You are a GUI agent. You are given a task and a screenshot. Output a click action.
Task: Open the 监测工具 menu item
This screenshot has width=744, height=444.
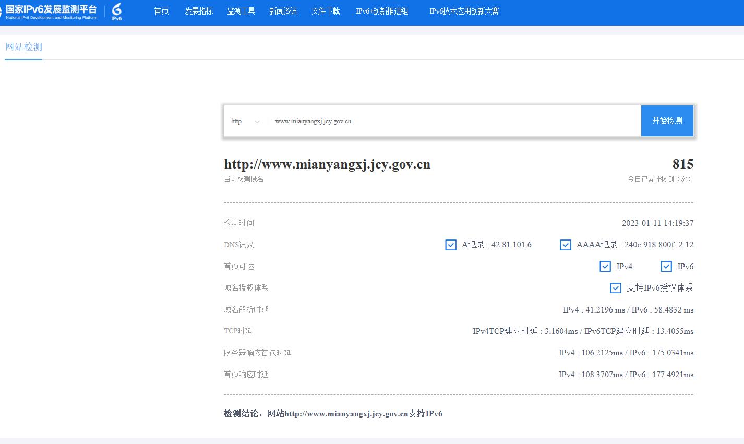click(x=241, y=11)
